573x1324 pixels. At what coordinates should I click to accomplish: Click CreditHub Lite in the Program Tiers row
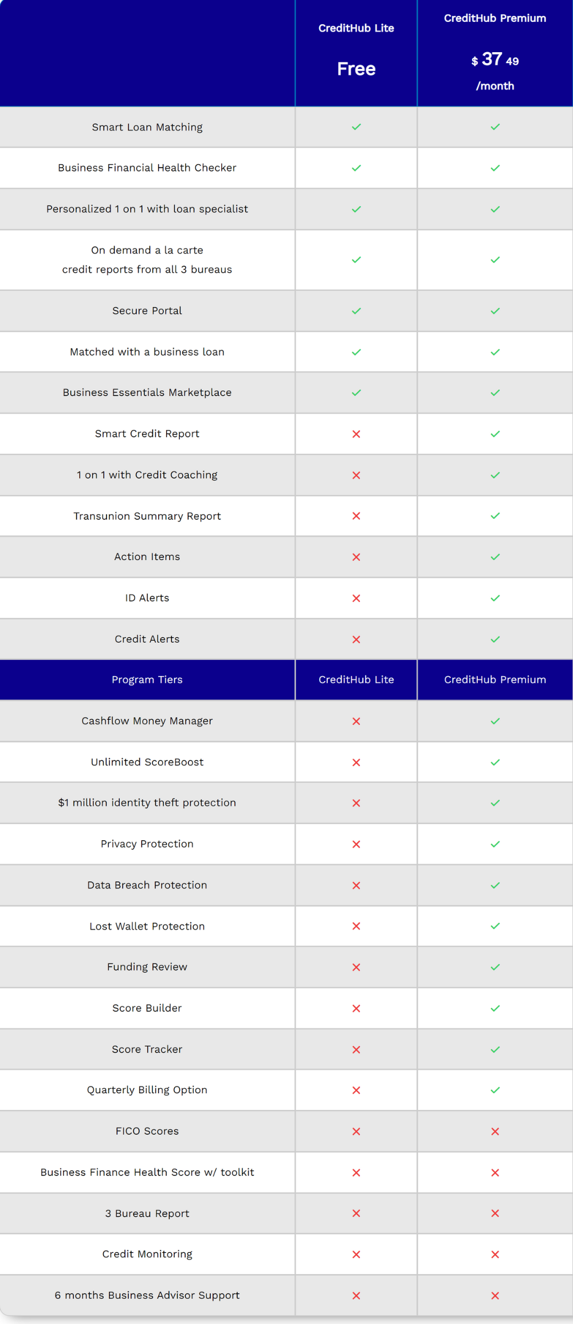(x=356, y=680)
